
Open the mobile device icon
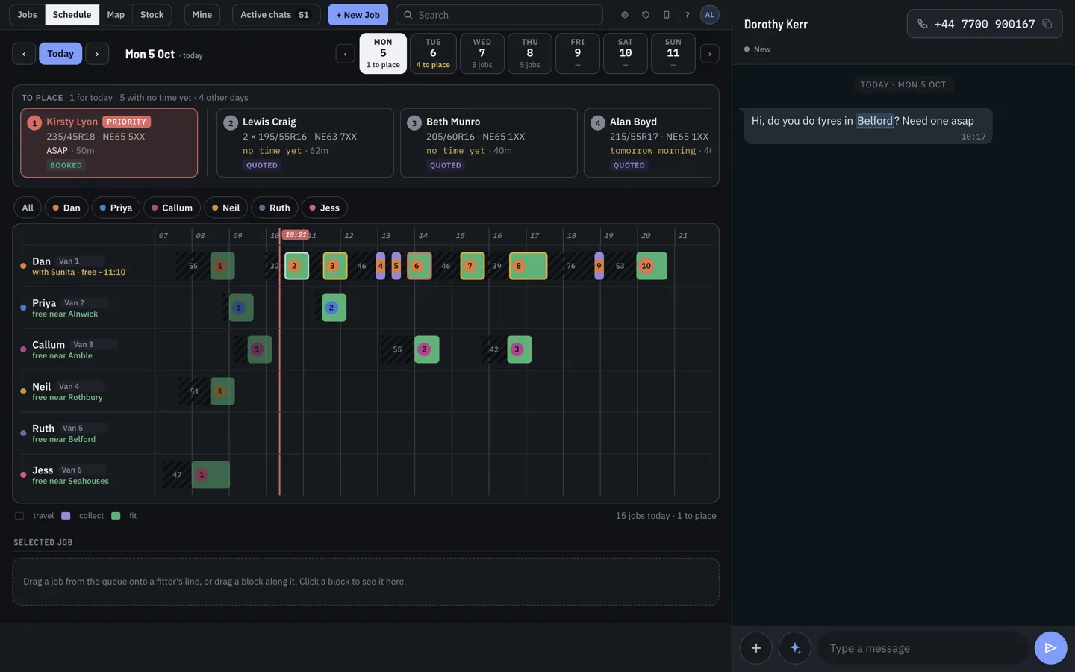[x=667, y=15]
